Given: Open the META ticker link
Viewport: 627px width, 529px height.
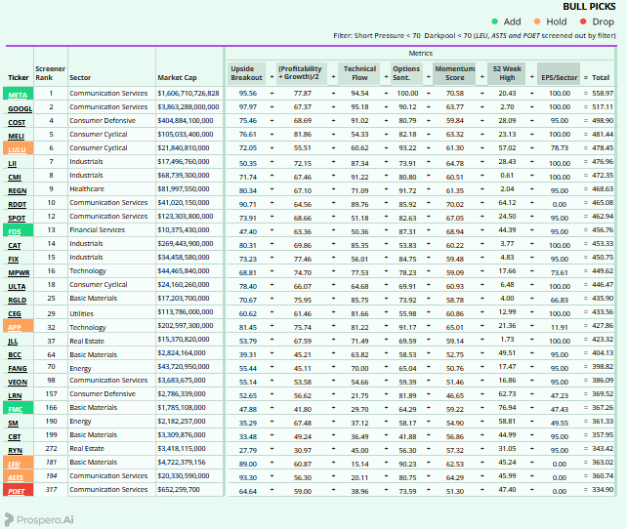Looking at the screenshot, I should 18,95.
